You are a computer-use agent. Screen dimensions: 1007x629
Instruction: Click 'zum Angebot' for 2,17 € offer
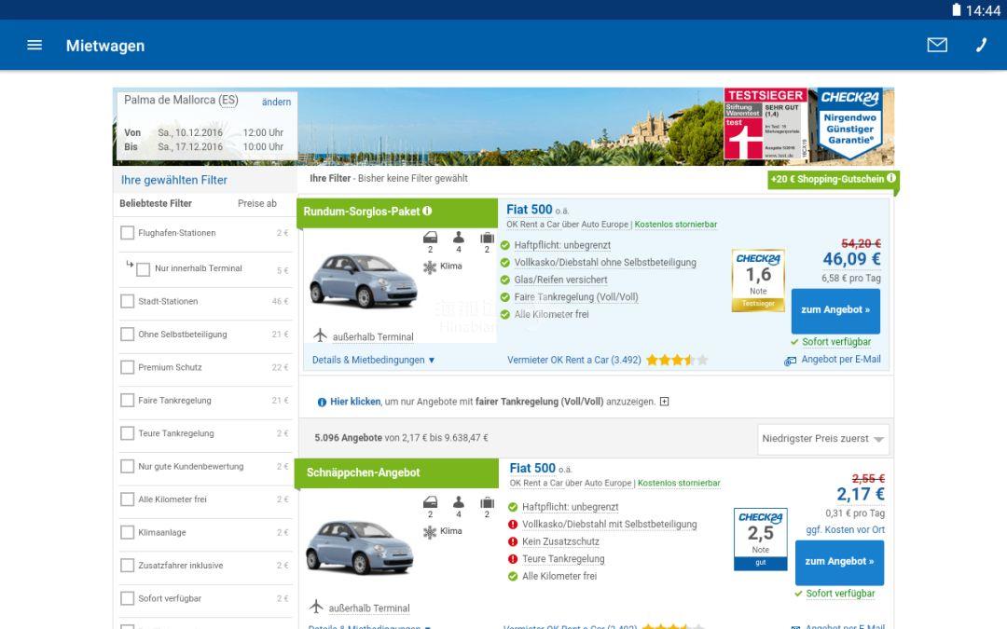tap(839, 562)
